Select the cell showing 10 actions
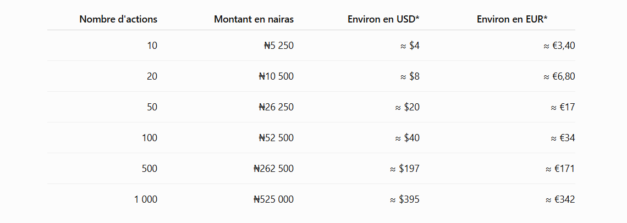Screen dimensions: 627x223 pos(152,46)
